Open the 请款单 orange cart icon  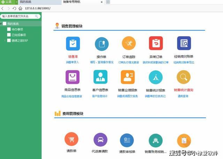coord(71,139)
